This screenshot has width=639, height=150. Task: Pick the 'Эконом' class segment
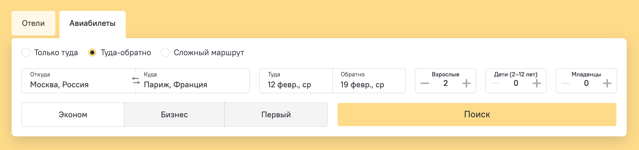pos(73,115)
